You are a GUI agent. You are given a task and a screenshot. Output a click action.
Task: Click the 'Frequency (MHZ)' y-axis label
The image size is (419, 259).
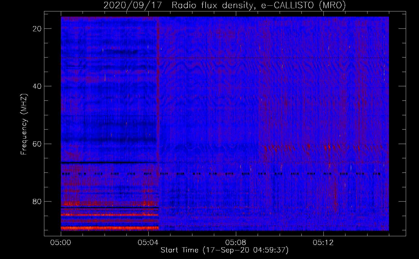point(24,124)
